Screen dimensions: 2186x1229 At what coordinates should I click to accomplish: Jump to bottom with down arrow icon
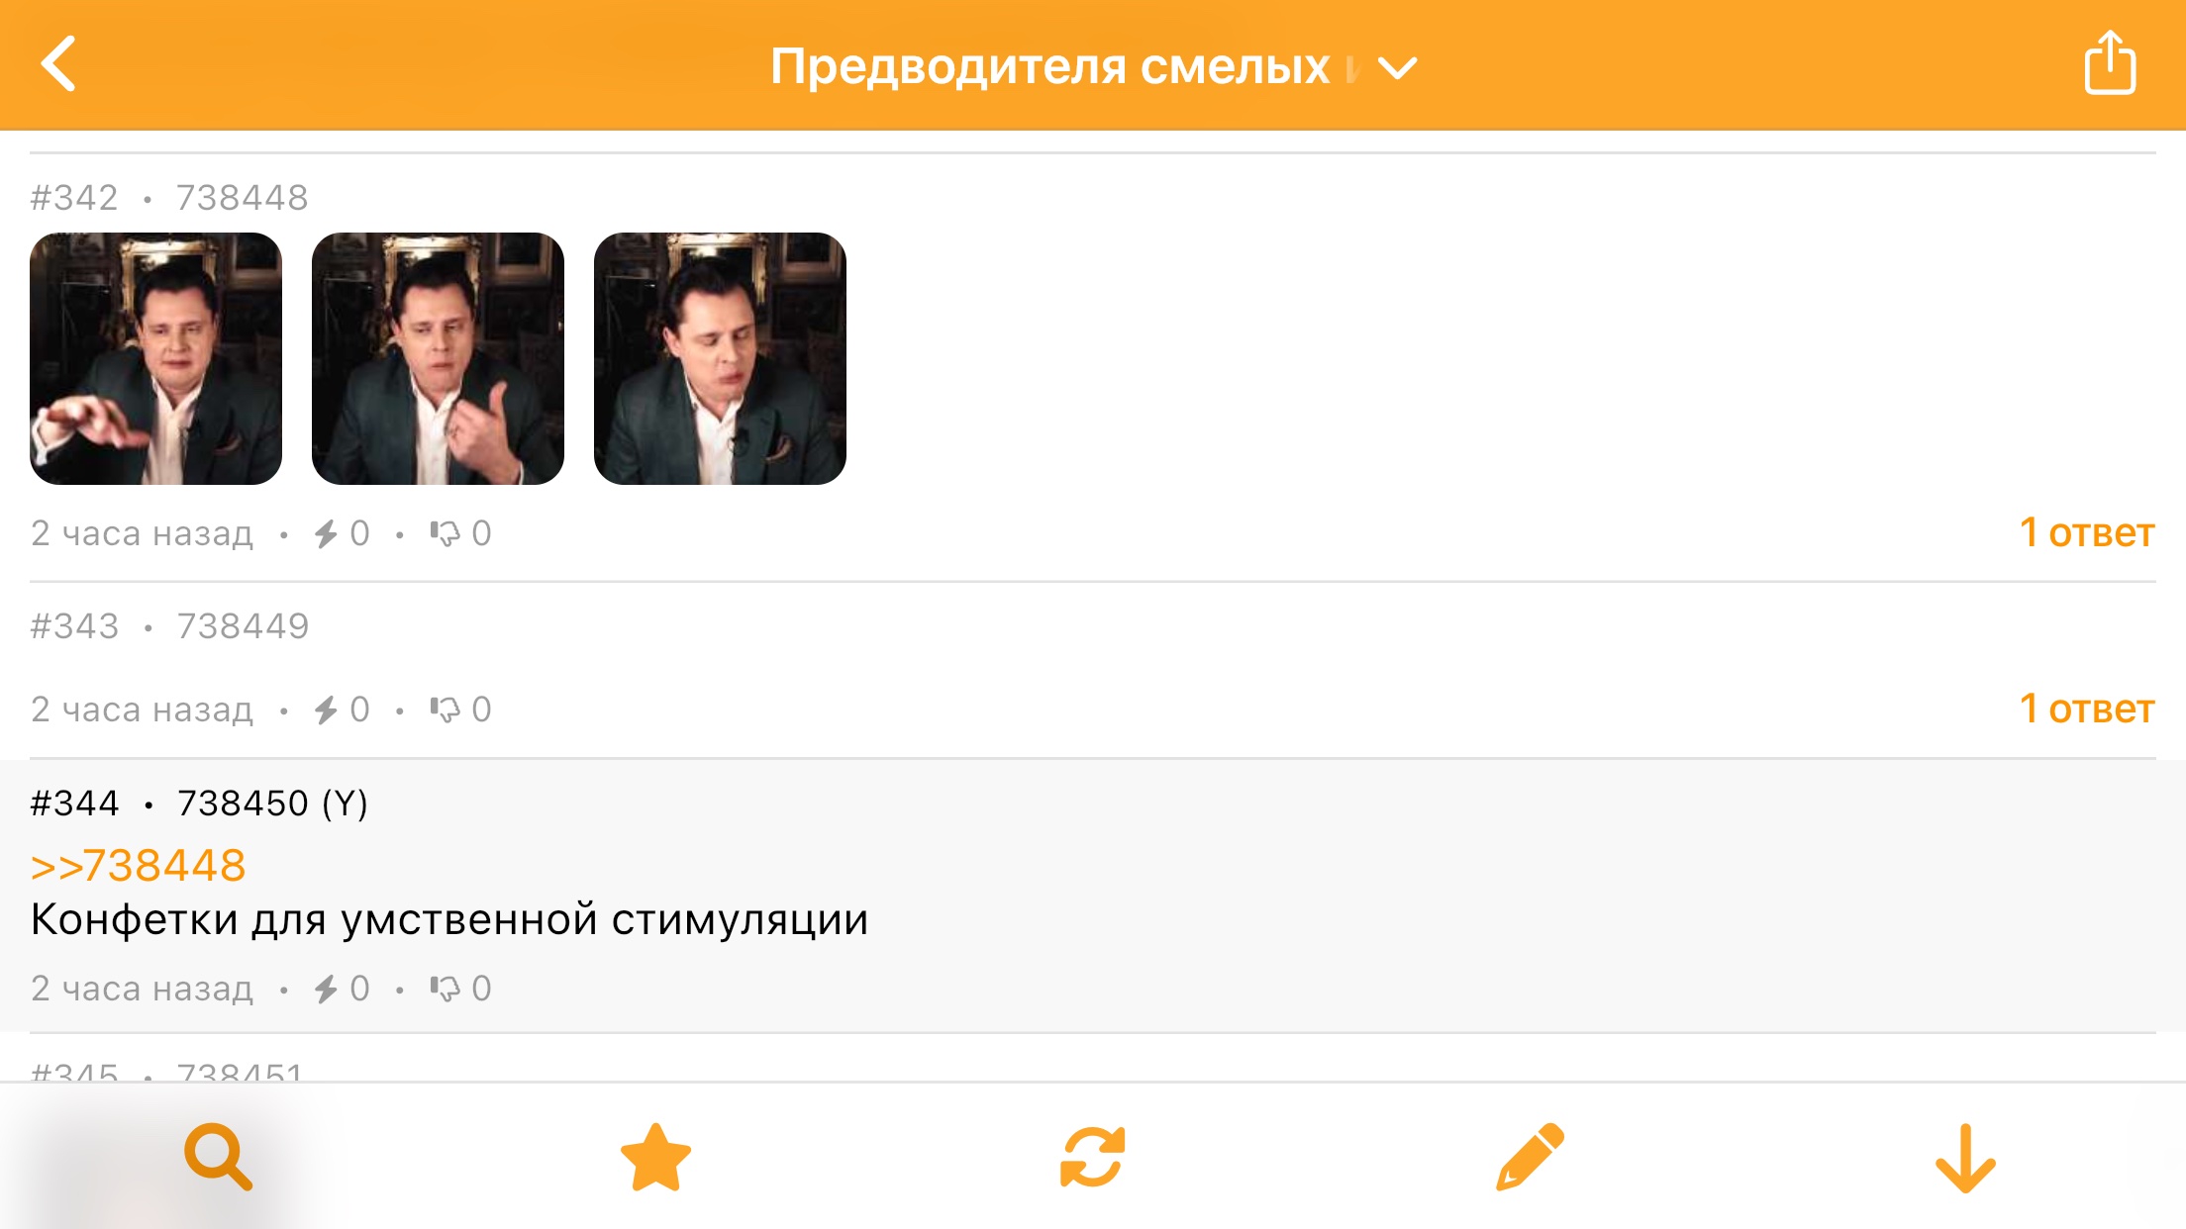pos(1965,1158)
